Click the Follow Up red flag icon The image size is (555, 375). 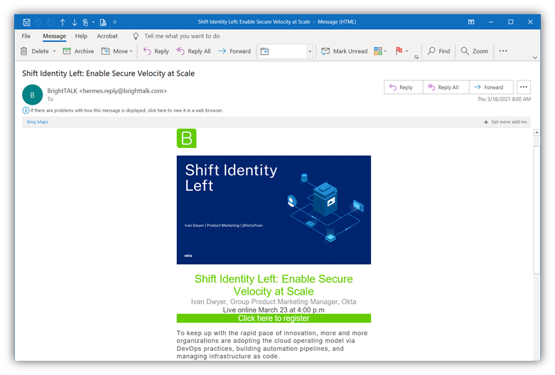[399, 51]
